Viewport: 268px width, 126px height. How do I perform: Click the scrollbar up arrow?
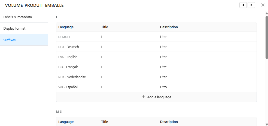[x=266, y=13]
